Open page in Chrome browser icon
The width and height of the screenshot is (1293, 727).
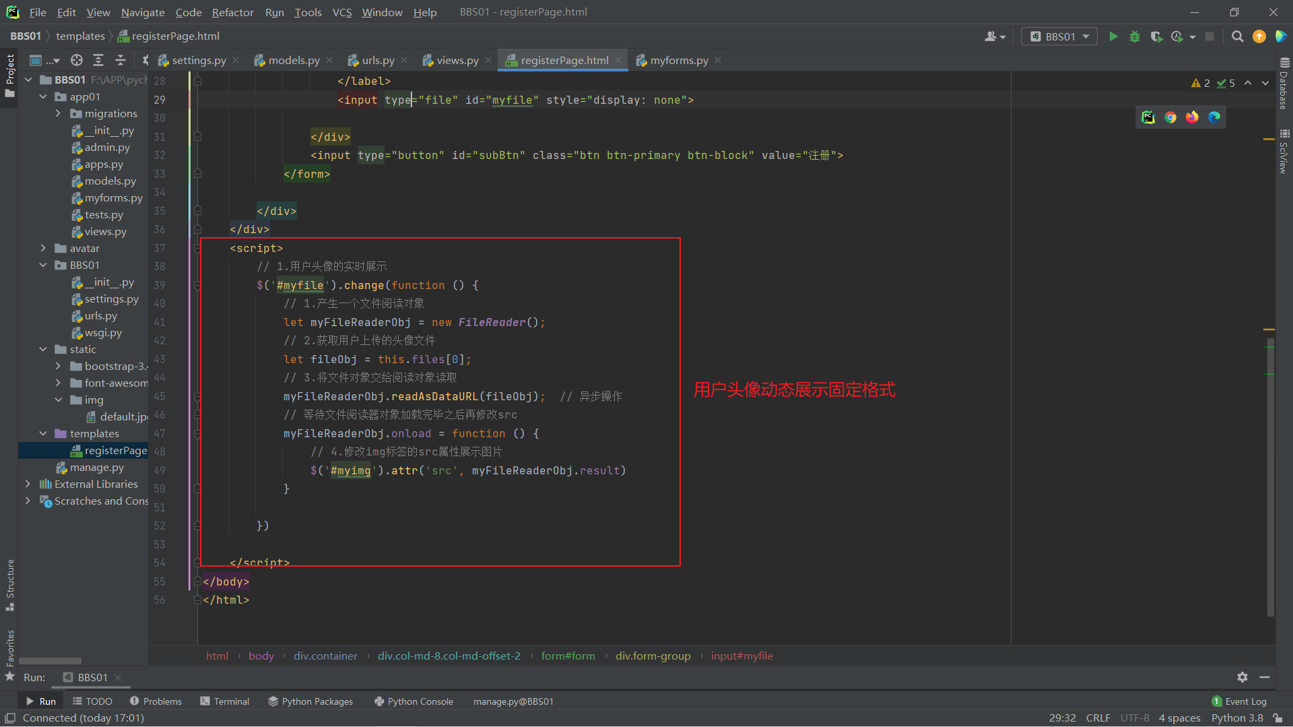1170,117
